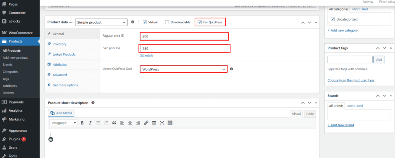Move Product data panel down
The height and width of the screenshot is (158, 395).
pos(310,22)
